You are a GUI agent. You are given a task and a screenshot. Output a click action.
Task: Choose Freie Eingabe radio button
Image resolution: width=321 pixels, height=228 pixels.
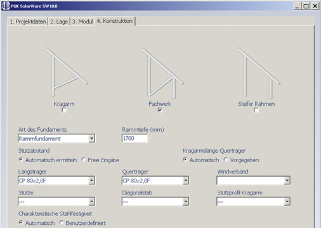click(84, 160)
